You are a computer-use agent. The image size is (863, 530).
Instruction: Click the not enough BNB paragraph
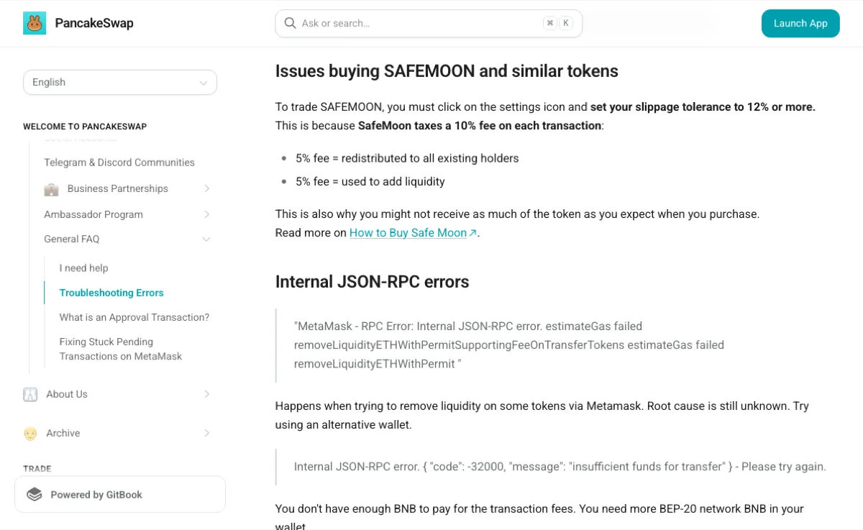[539, 517]
